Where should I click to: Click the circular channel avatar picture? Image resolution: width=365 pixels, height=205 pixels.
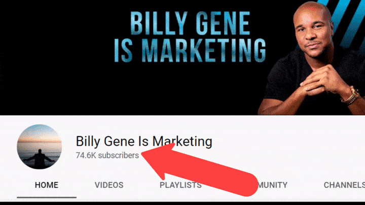[40, 147]
